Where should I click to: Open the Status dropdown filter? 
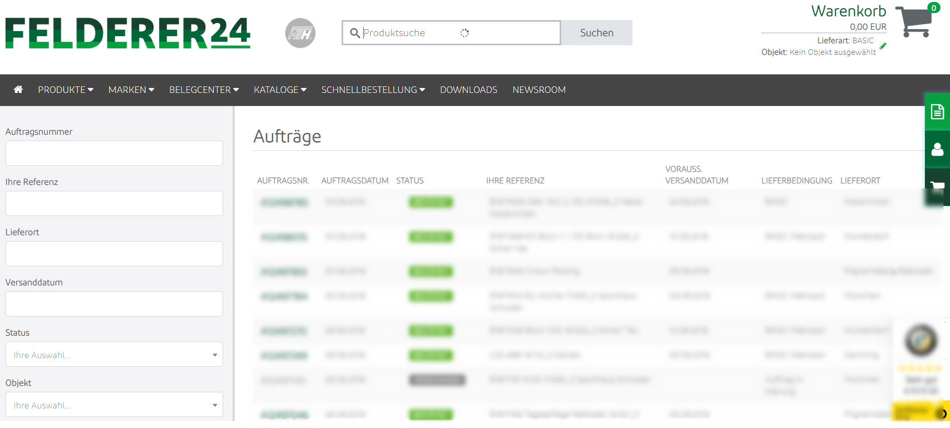[114, 354]
